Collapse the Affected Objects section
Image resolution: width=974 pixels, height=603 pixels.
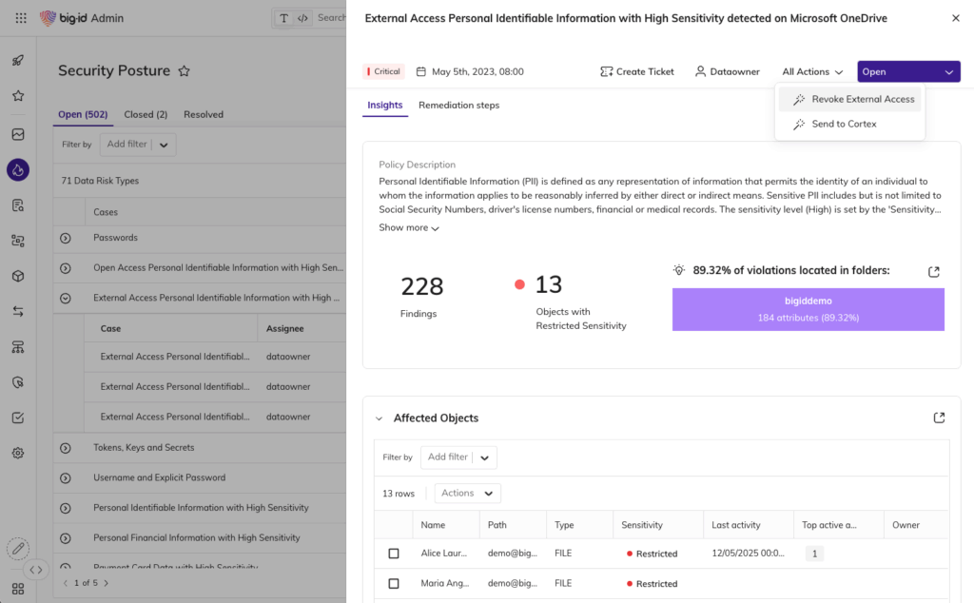379,418
